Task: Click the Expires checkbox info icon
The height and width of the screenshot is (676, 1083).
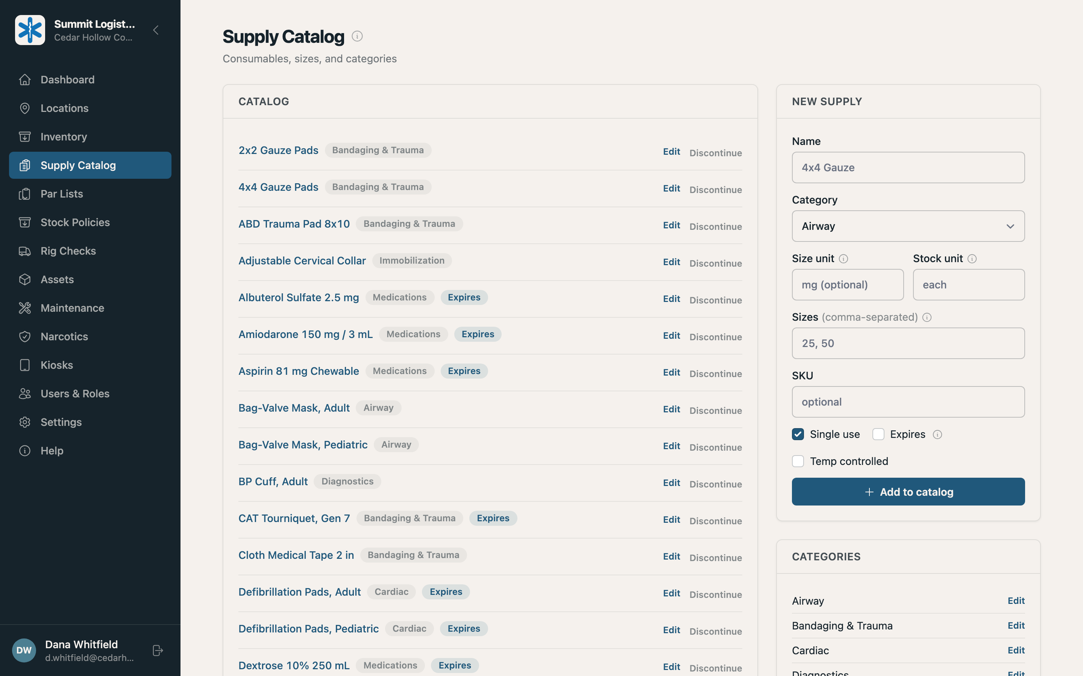Action: (x=937, y=435)
